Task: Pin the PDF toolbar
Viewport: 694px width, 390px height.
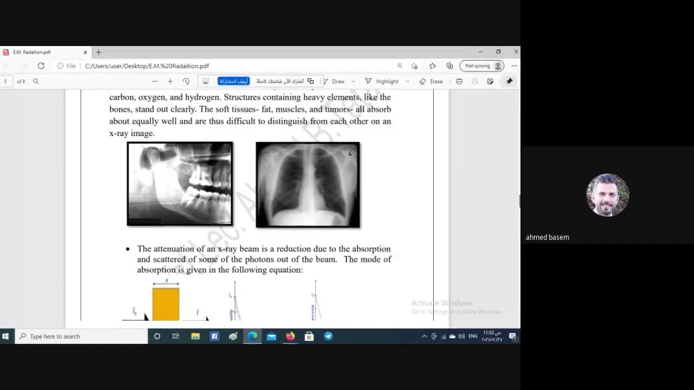Action: coord(509,81)
